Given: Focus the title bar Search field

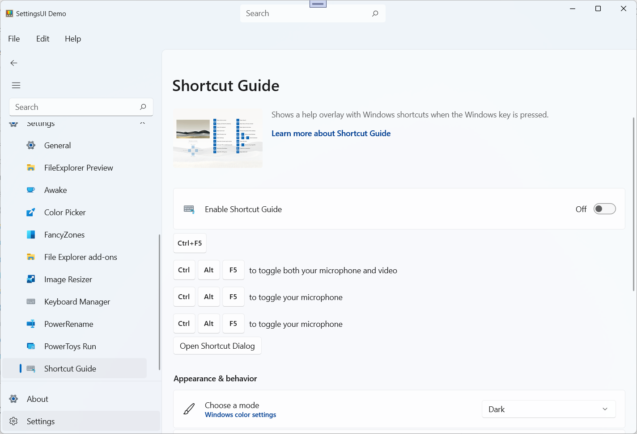Looking at the screenshot, I should 313,13.
